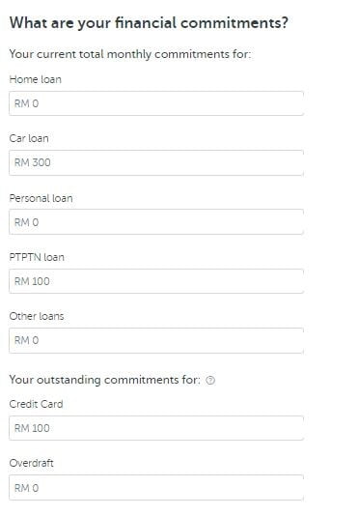Select the Car loan input box
This screenshot has height=516, width=358.
point(156,162)
